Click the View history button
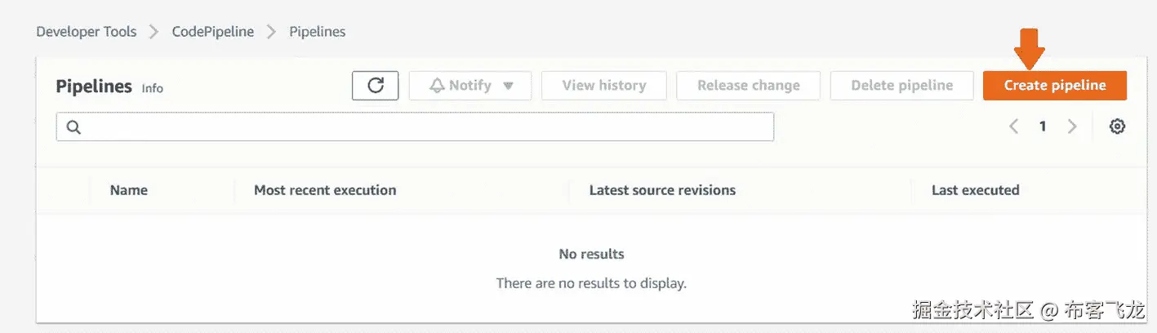 click(603, 86)
